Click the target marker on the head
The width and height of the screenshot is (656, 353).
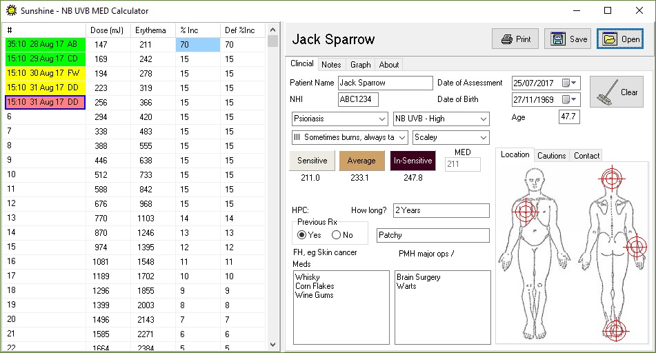(x=611, y=179)
